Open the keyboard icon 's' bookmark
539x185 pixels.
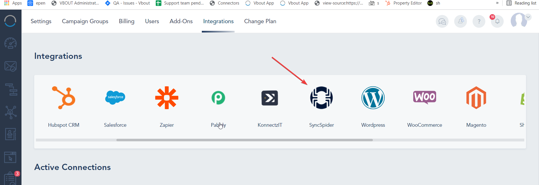coord(374,3)
